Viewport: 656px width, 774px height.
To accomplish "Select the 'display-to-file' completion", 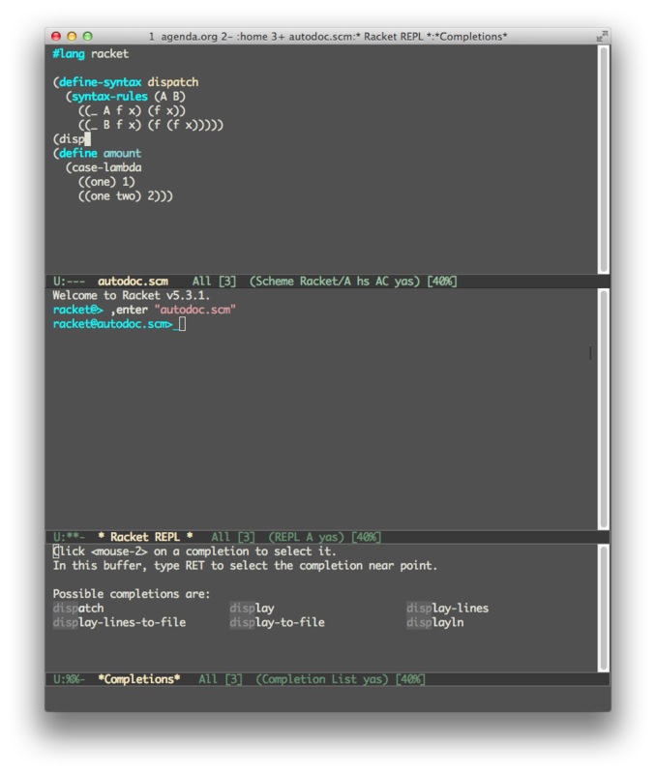I will click(277, 622).
